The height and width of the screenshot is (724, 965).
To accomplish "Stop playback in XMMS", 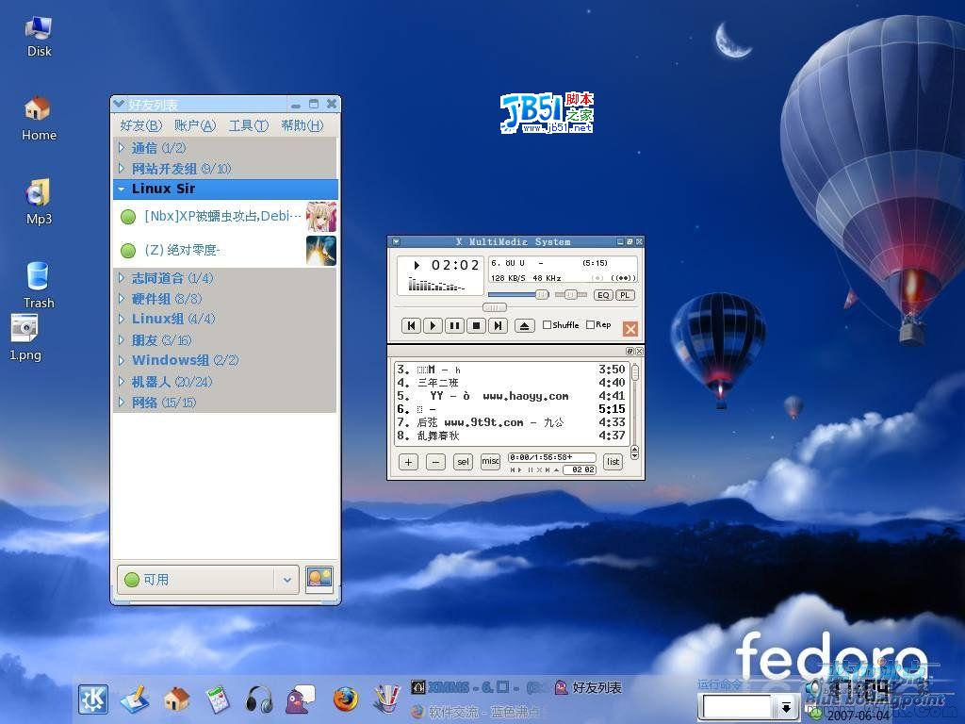I will (x=476, y=326).
